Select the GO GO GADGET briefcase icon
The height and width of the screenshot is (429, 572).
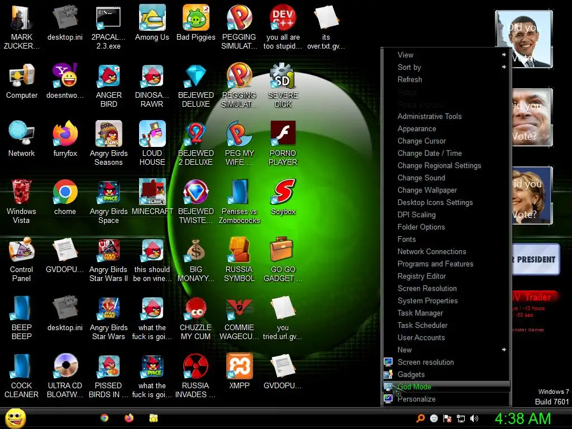click(283, 259)
